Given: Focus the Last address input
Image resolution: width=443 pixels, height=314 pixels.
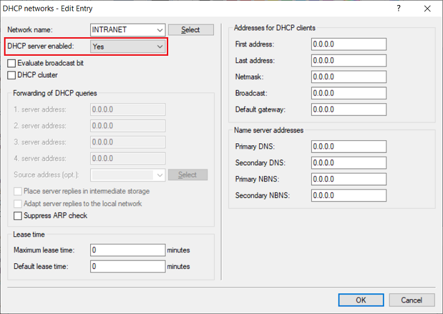Looking at the screenshot, I should (348, 61).
